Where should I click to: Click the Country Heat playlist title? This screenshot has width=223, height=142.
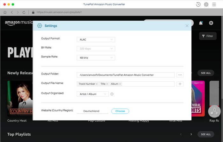click(x=17, y=121)
